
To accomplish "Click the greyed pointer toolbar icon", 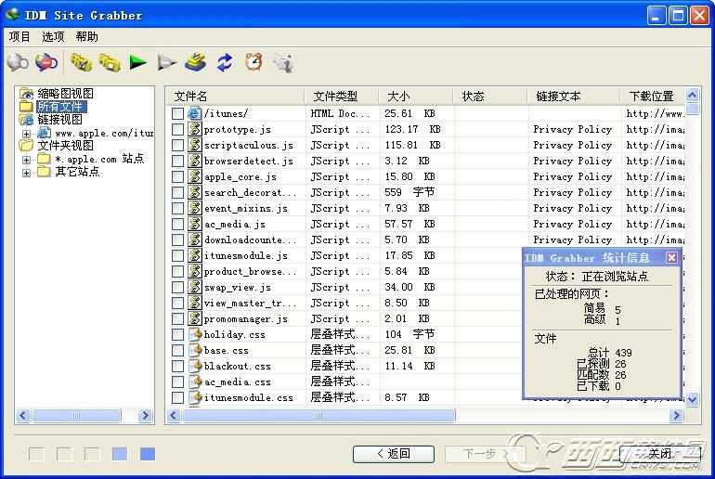I will point(282,62).
